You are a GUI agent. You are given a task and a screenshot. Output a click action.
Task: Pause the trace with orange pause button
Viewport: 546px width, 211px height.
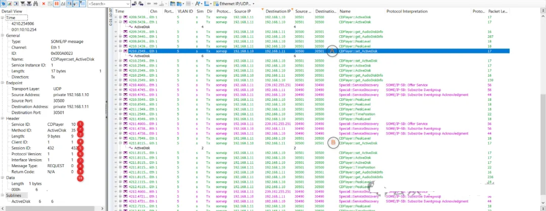coord(57,4)
